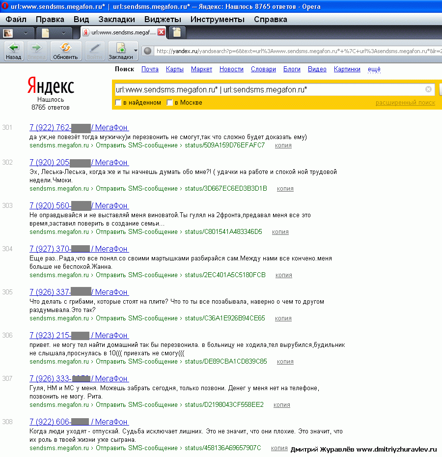
Task: Open the расширенный поиск link
Action: [405, 103]
